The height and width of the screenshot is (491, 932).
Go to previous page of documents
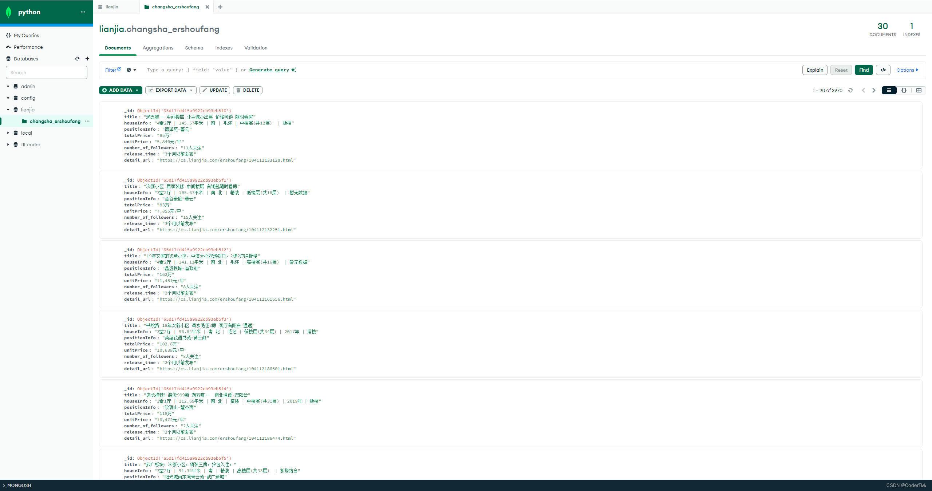(x=863, y=90)
